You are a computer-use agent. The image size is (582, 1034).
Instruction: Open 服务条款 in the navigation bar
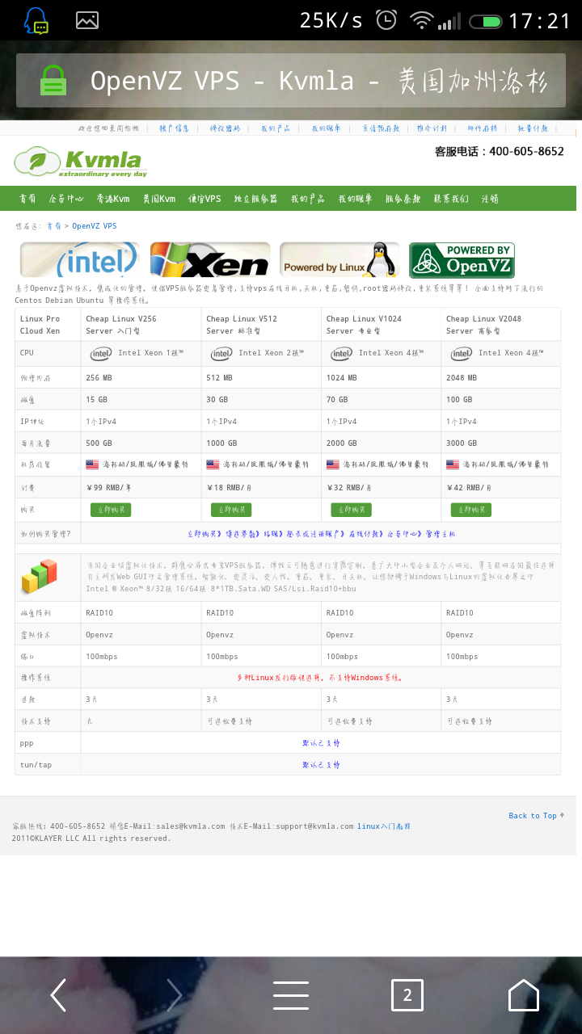click(403, 199)
